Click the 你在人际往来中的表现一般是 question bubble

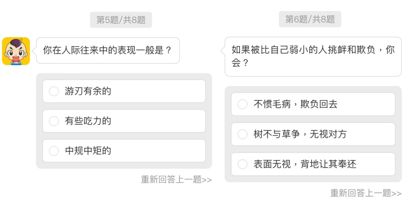[108, 51]
